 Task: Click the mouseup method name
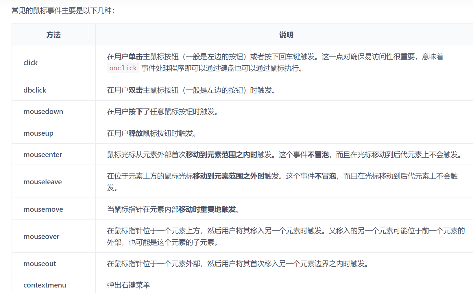coord(38,133)
